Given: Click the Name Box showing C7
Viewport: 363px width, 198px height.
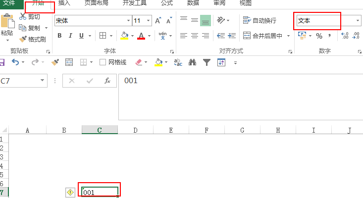Looking at the screenshot, I should (x=23, y=81).
